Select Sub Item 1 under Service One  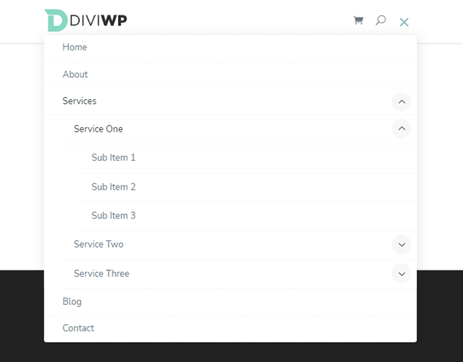pyautogui.click(x=114, y=158)
